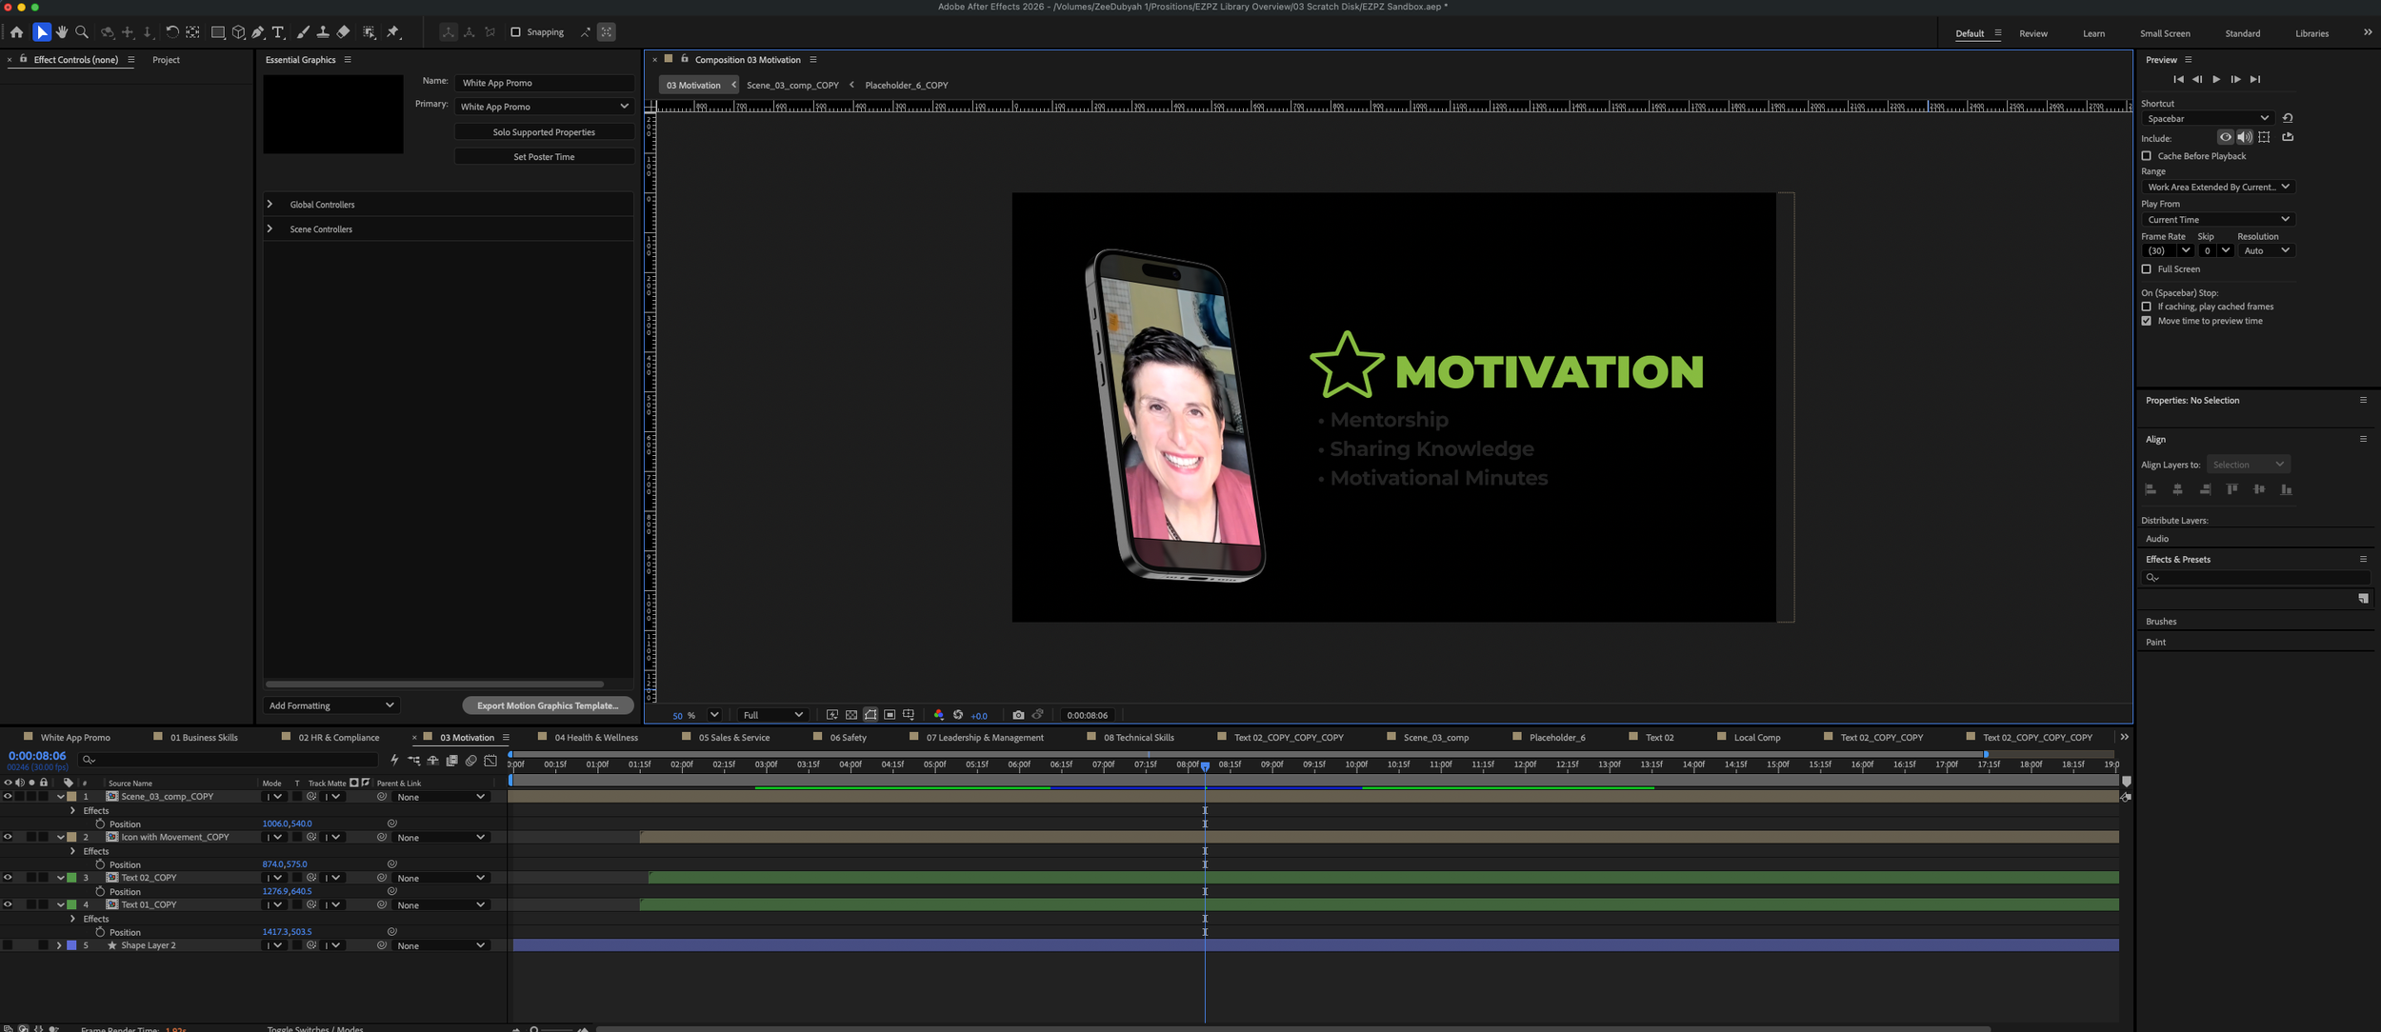Hide the Text 02_COPY layer

tap(8, 878)
